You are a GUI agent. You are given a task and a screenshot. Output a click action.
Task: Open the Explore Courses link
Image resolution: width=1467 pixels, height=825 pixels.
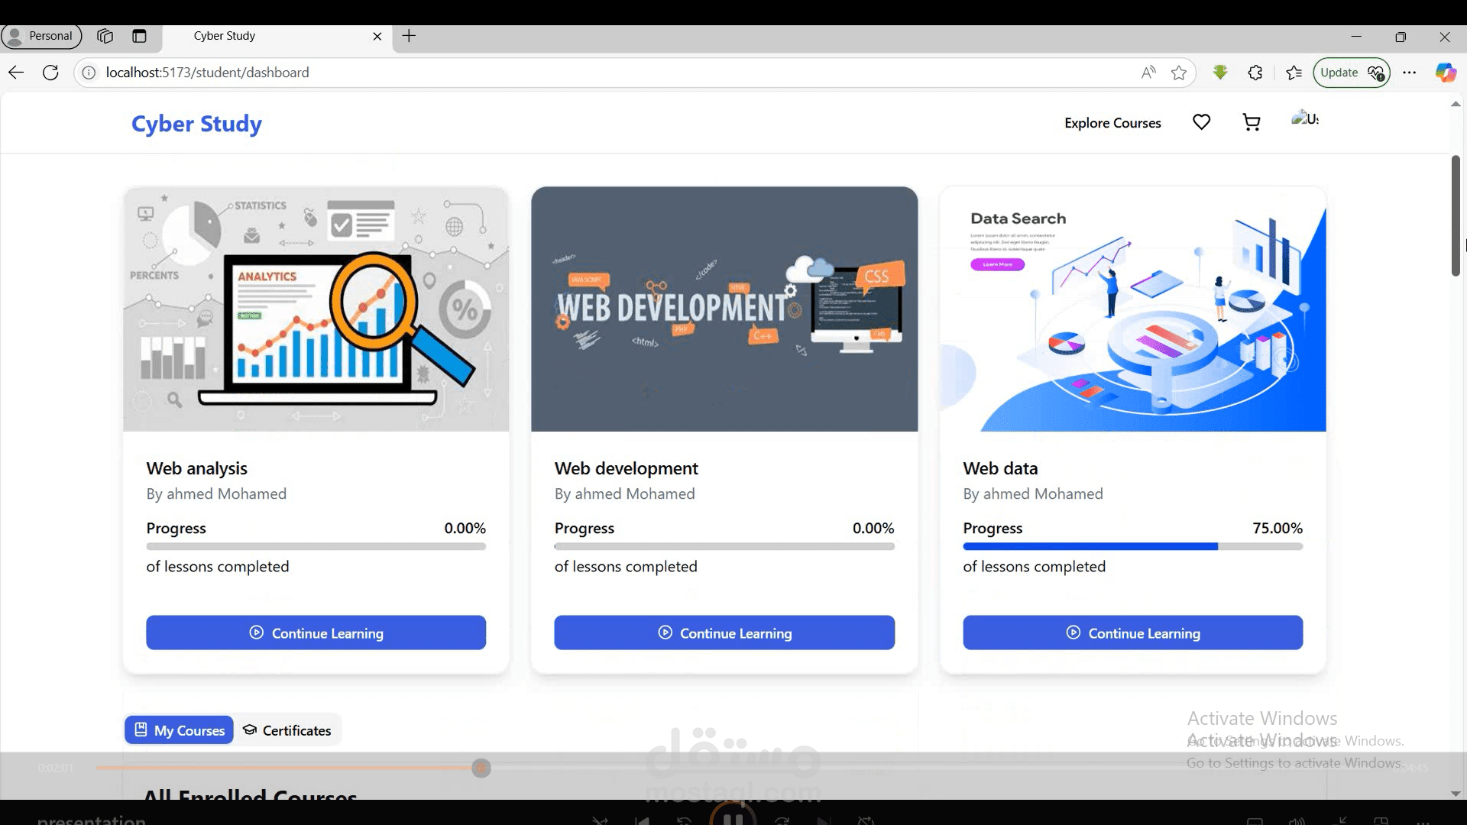coord(1112,123)
